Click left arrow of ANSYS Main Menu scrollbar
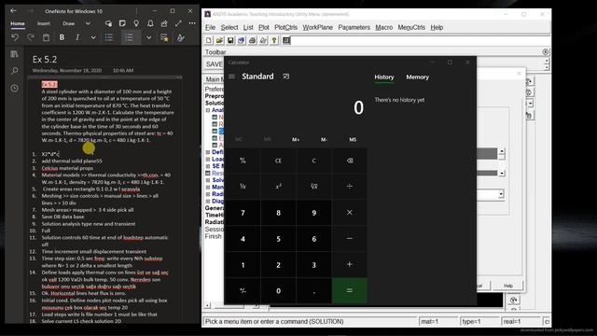The image size is (597, 336). [x=207, y=305]
